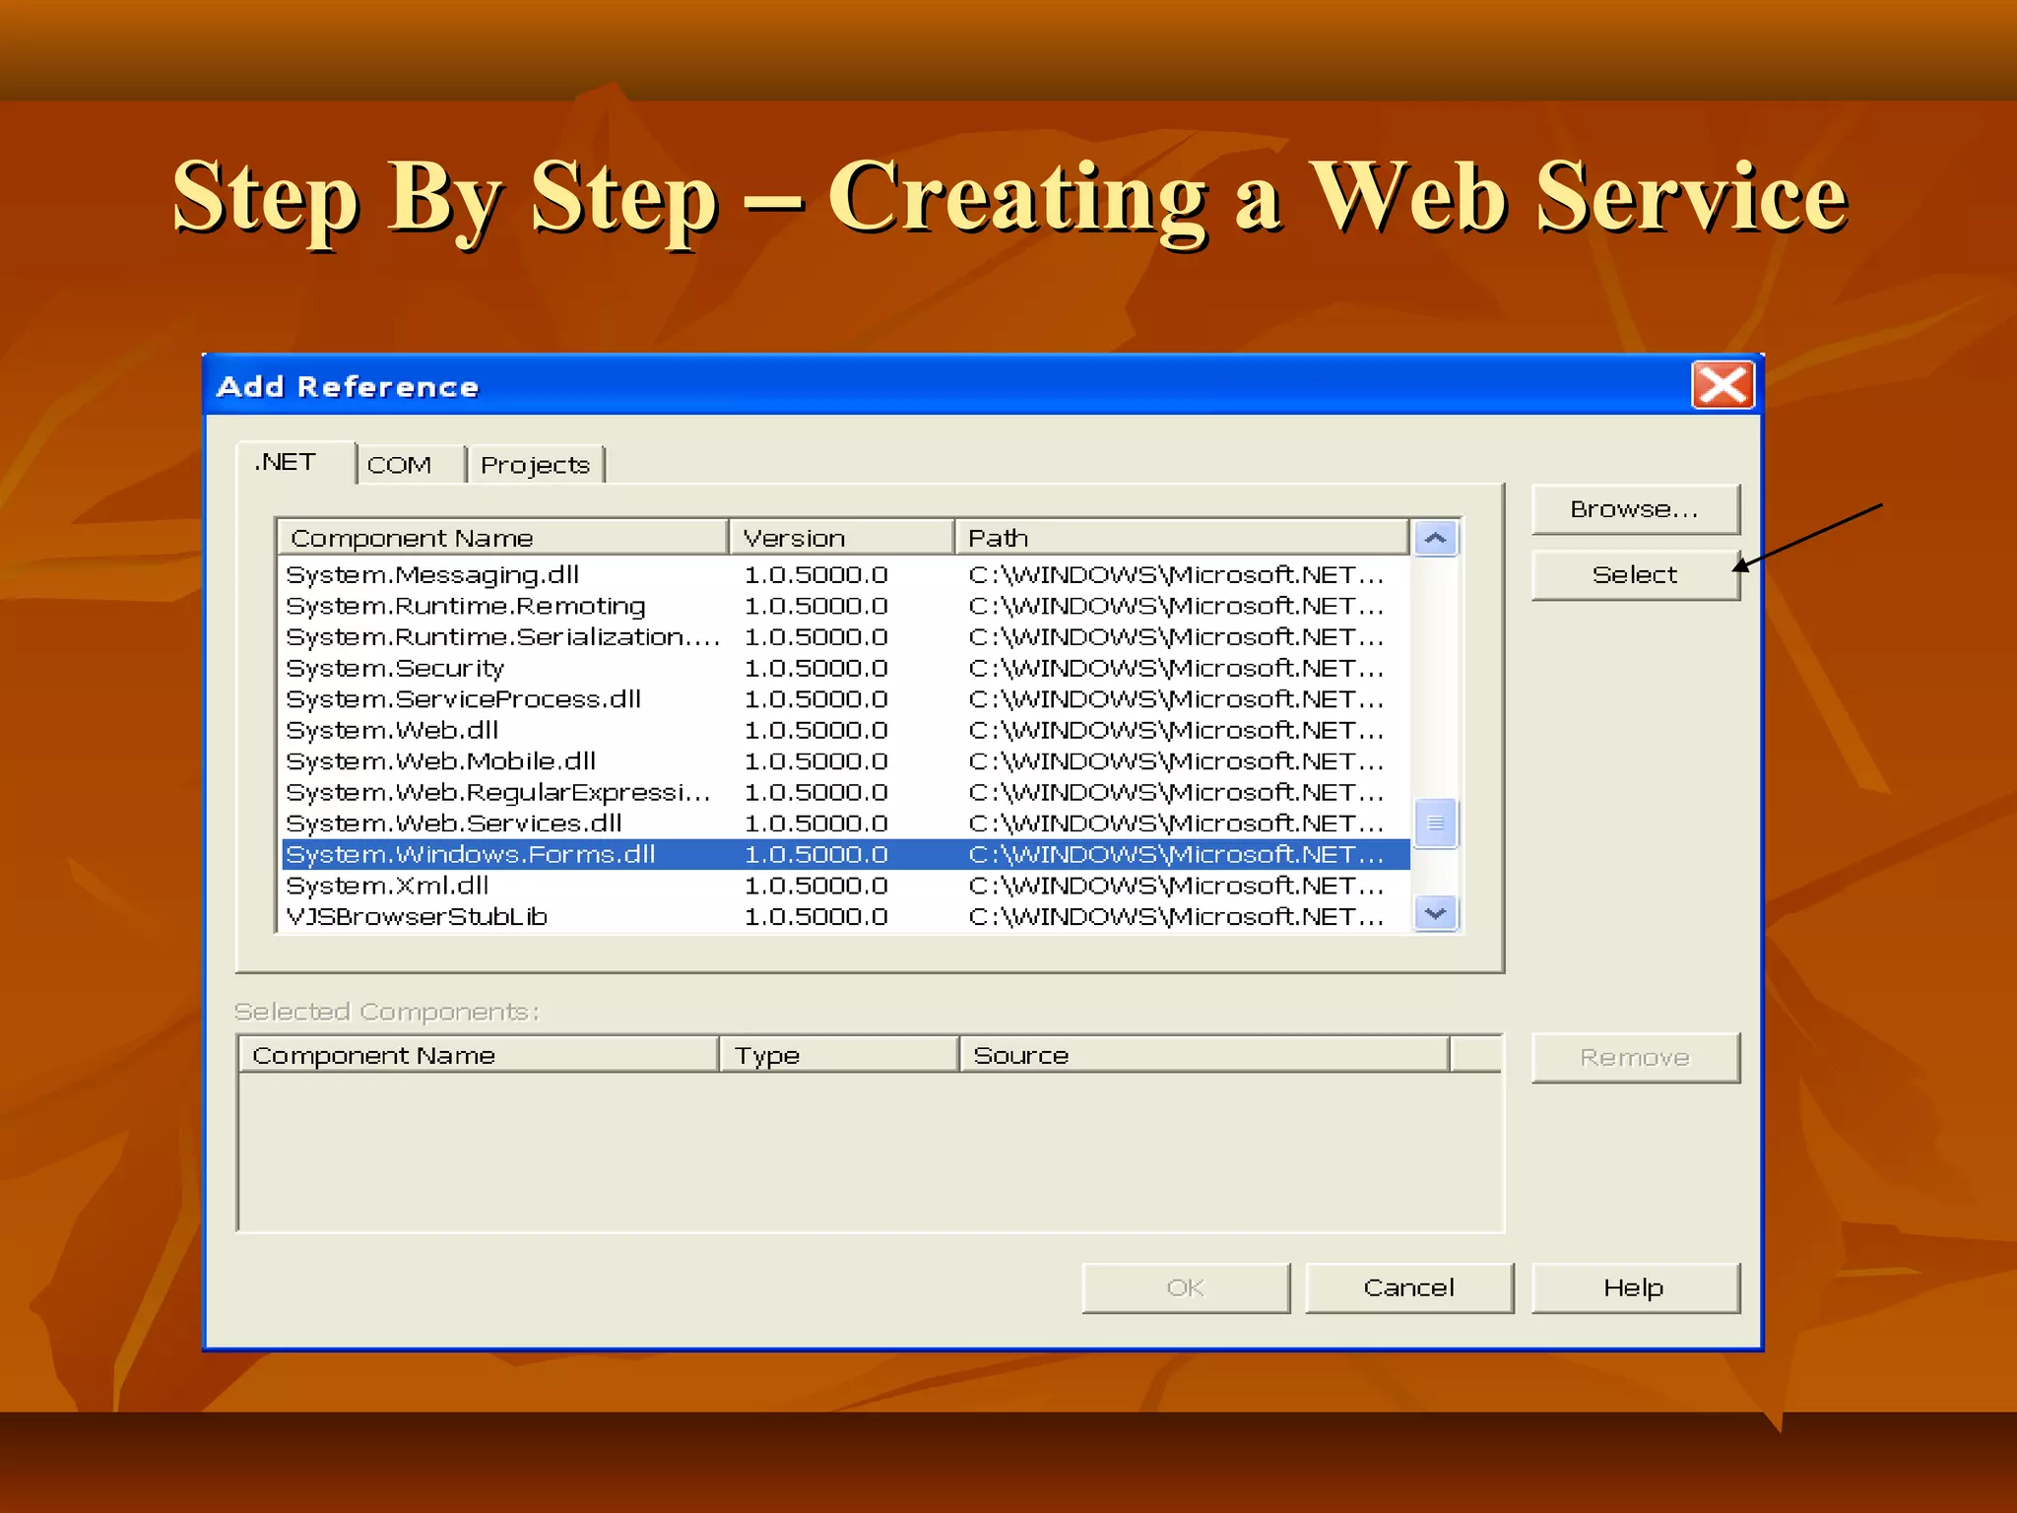Click the version cell of System.Web.dll
Image resolution: width=2017 pixels, height=1513 pixels.
(x=816, y=730)
